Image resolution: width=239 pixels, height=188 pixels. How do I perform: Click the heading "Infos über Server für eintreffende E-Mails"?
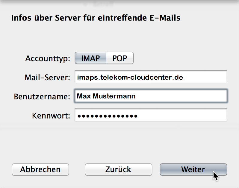pos(96,18)
